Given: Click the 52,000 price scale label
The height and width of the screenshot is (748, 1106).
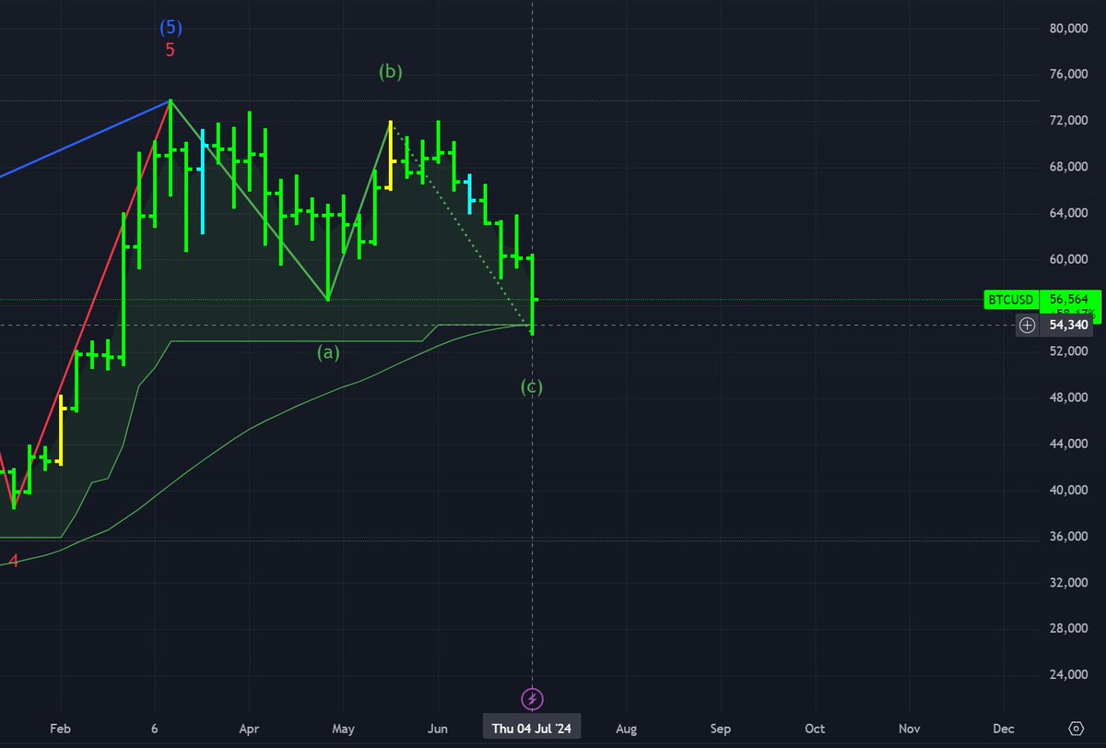Looking at the screenshot, I should pyautogui.click(x=1070, y=351).
